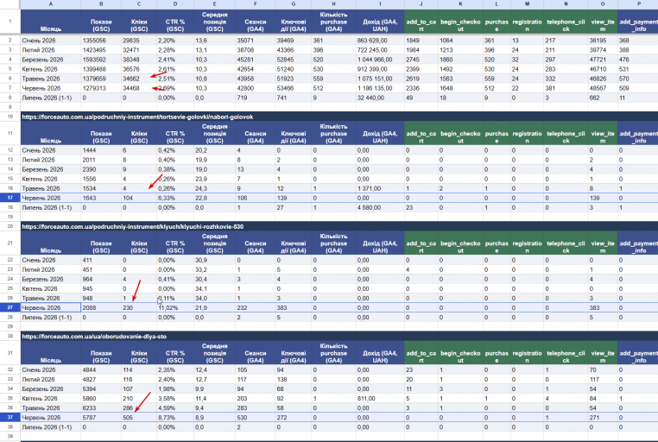Click 'Середня позиція (GSC)' header in row 21

[x=214, y=243]
